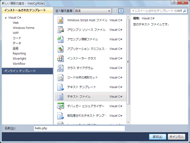Choose the アセンブリ リソース ファイル icon
Screen dimensions: 190x143
(x=60, y=30)
